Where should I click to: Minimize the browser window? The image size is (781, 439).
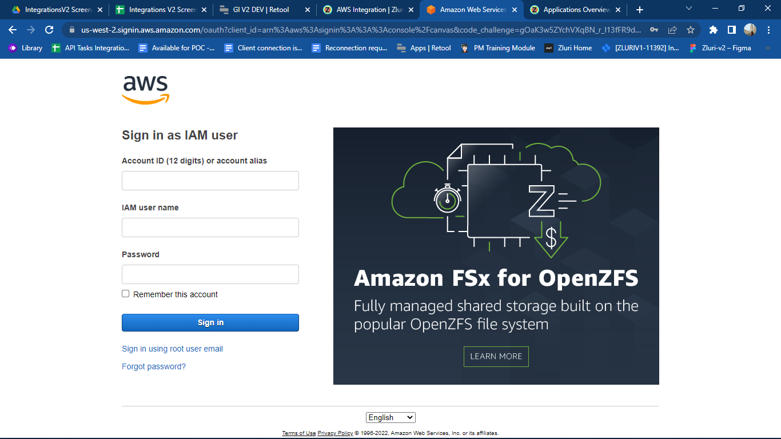point(715,9)
